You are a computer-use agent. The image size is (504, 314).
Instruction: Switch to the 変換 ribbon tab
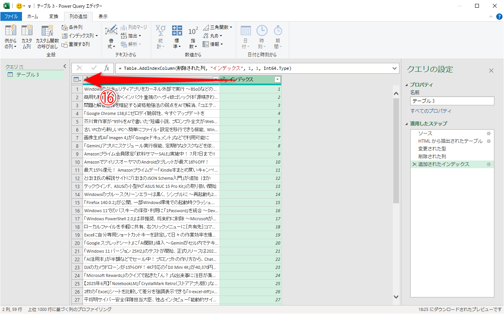point(53,16)
